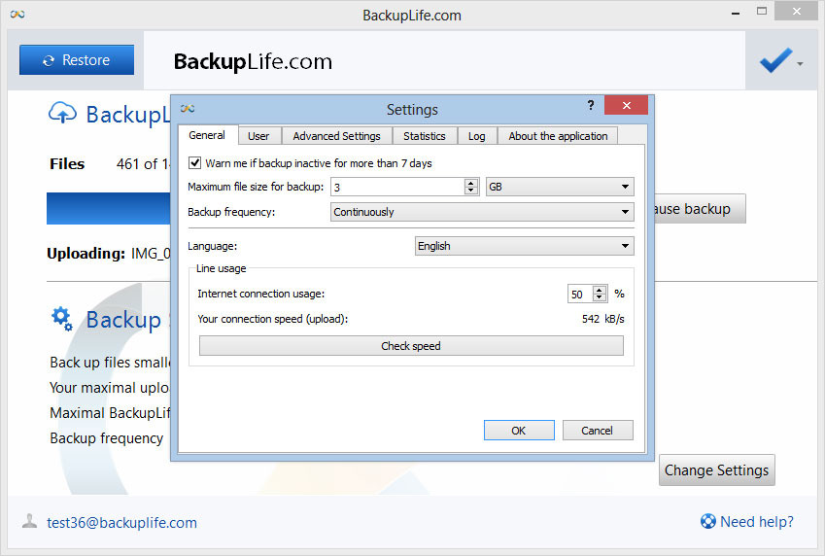Click the Check speed button
Screen dimensions: 825x556
point(411,346)
